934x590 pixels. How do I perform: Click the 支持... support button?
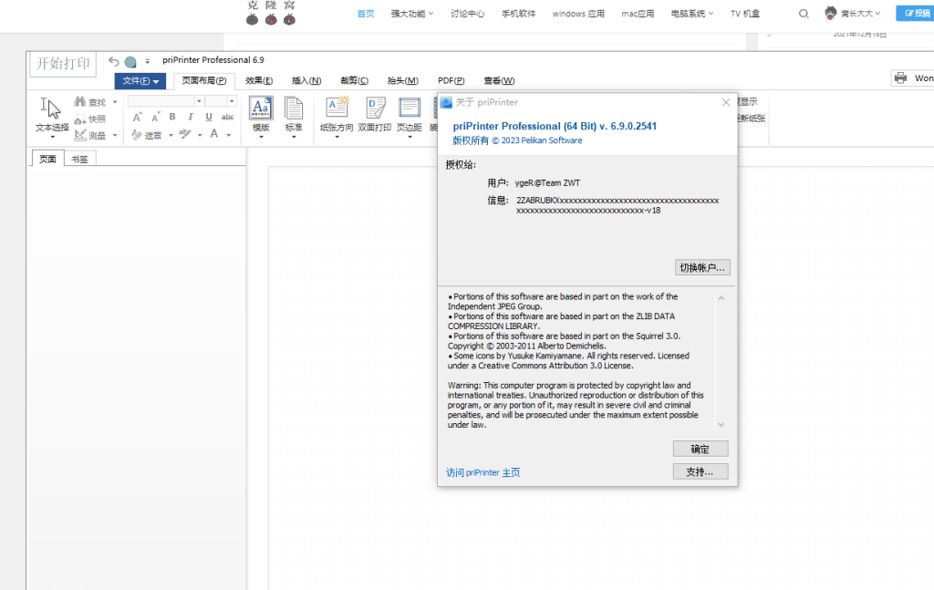point(700,471)
